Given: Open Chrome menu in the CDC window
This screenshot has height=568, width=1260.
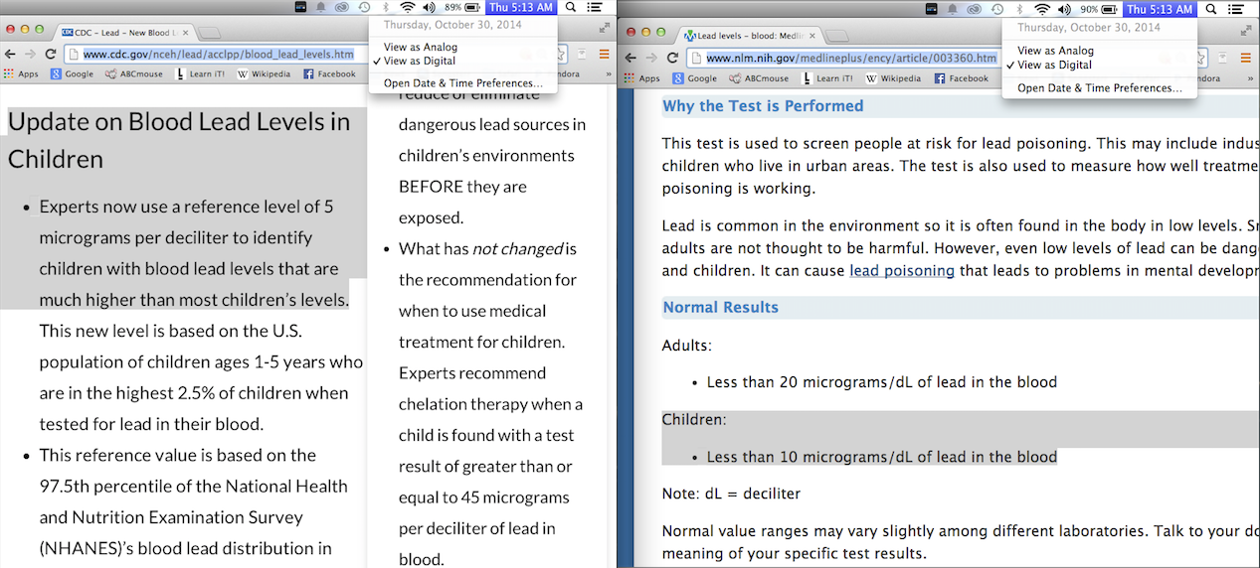Looking at the screenshot, I should pos(604,55).
